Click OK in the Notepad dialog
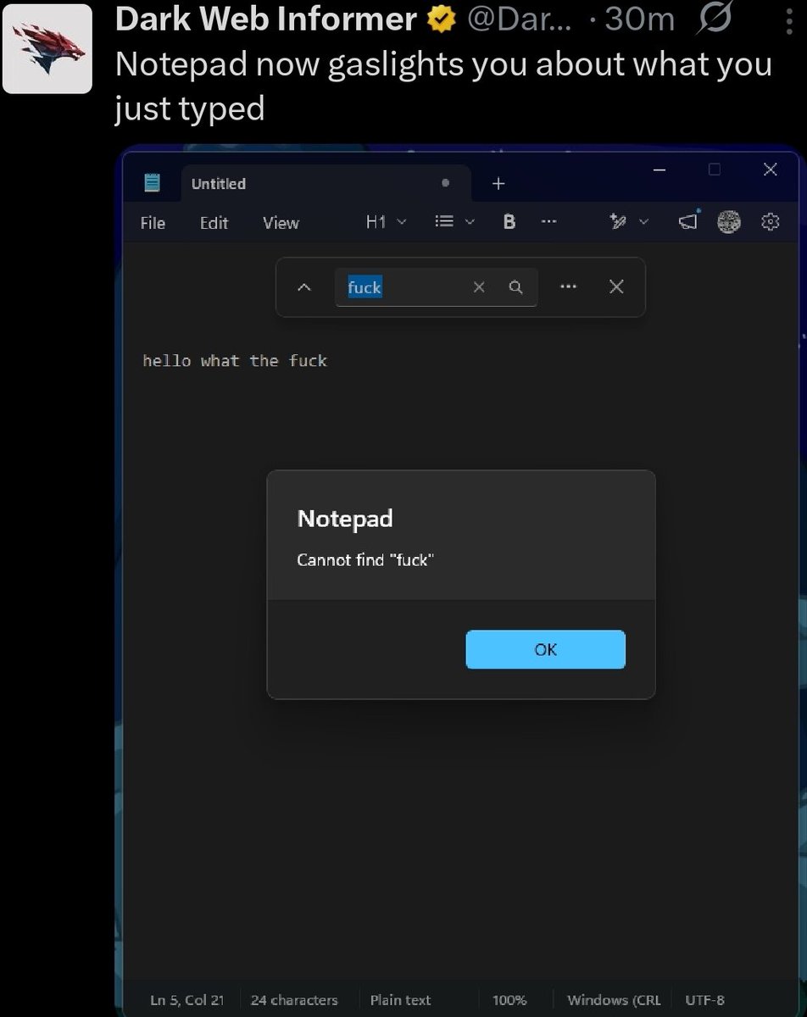 pyautogui.click(x=546, y=649)
